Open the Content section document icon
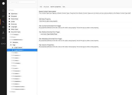This screenshot has width=132, height=95. [x=3, y=11]
